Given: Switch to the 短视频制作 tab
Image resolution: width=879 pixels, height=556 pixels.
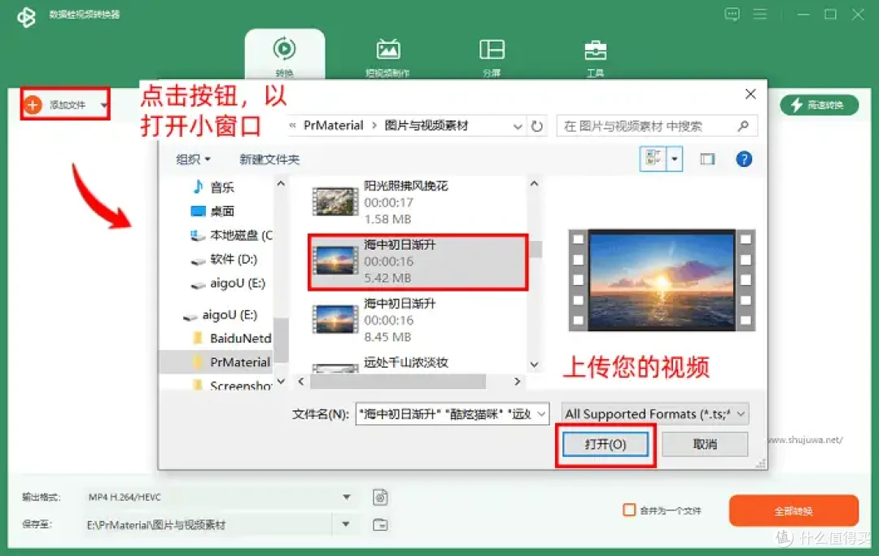Looking at the screenshot, I should (x=387, y=57).
